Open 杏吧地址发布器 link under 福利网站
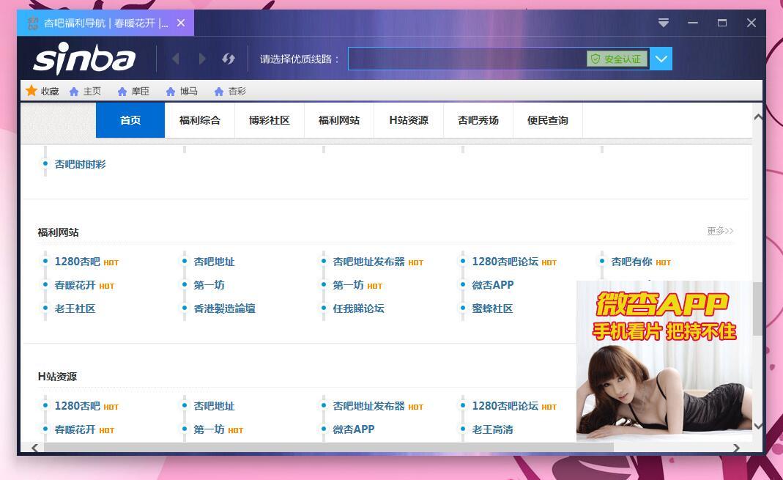Image resolution: width=783 pixels, height=480 pixels. pos(368,262)
